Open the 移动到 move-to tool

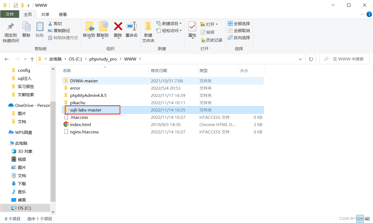pyautogui.click(x=89, y=30)
